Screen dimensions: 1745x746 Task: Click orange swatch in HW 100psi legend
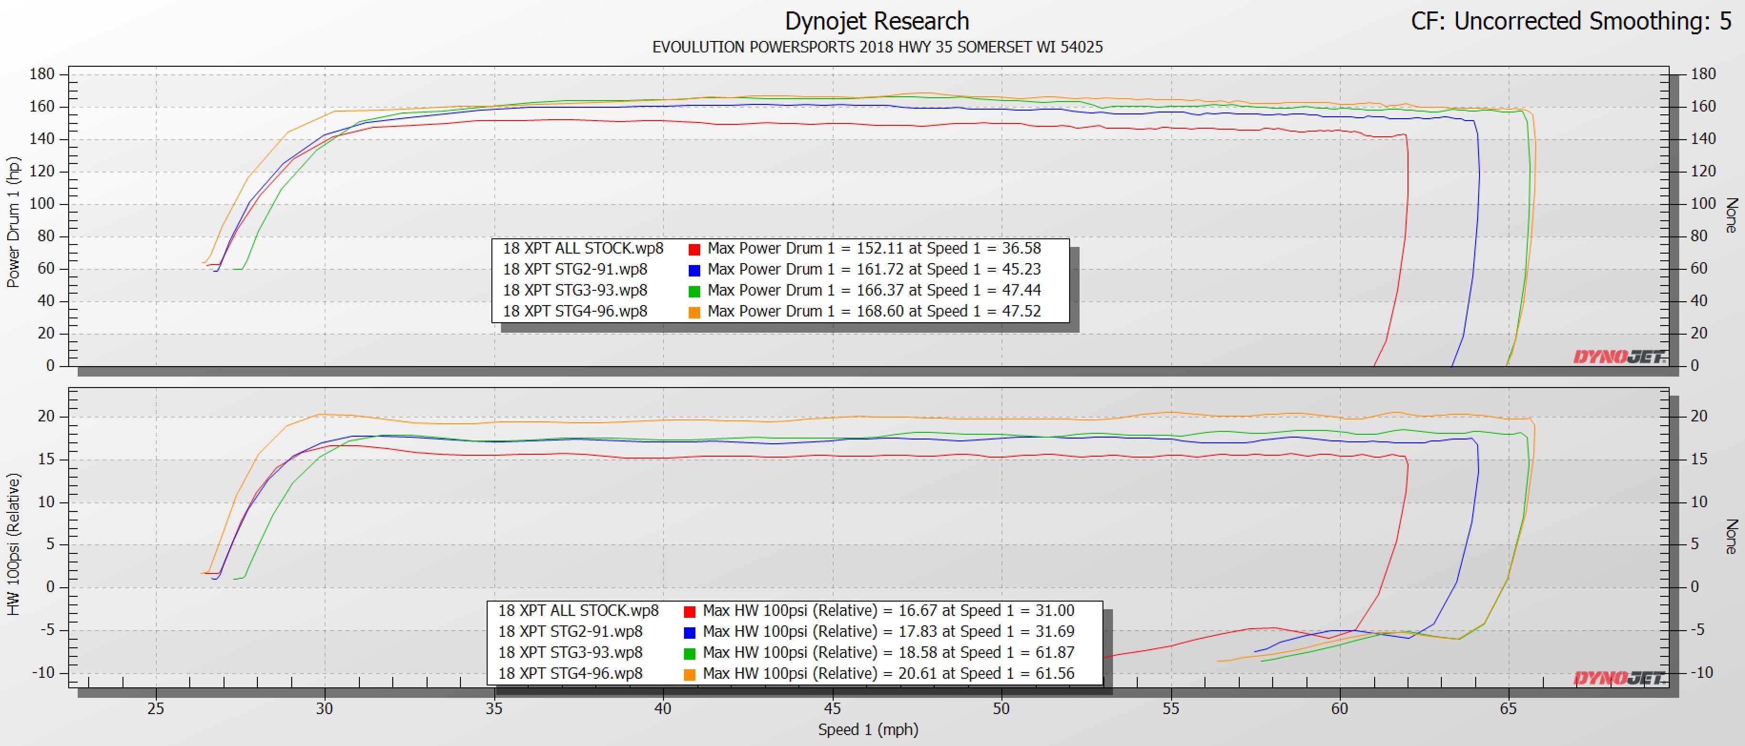click(690, 675)
